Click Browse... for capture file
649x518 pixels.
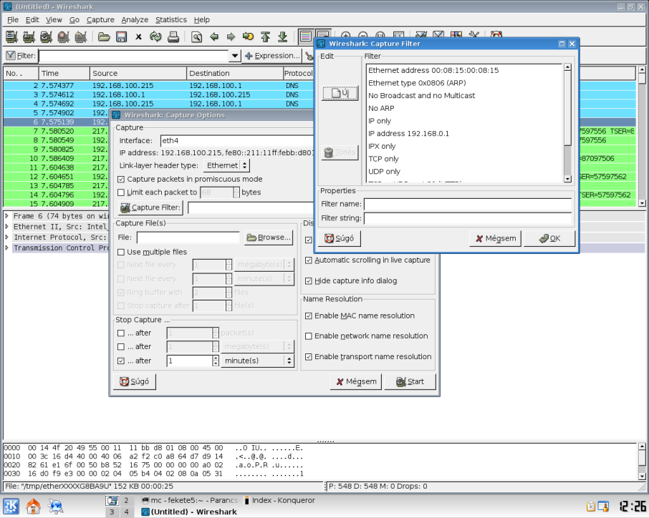(x=269, y=238)
